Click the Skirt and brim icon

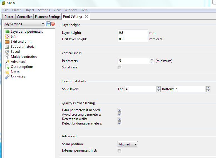(x=7, y=42)
